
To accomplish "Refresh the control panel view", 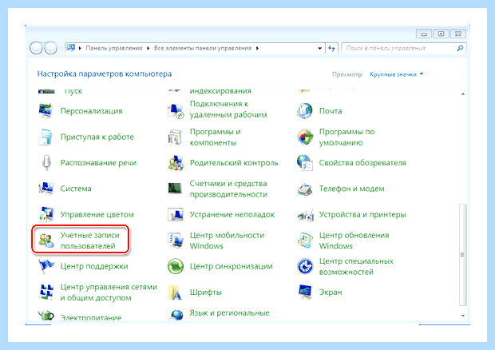I will [331, 48].
